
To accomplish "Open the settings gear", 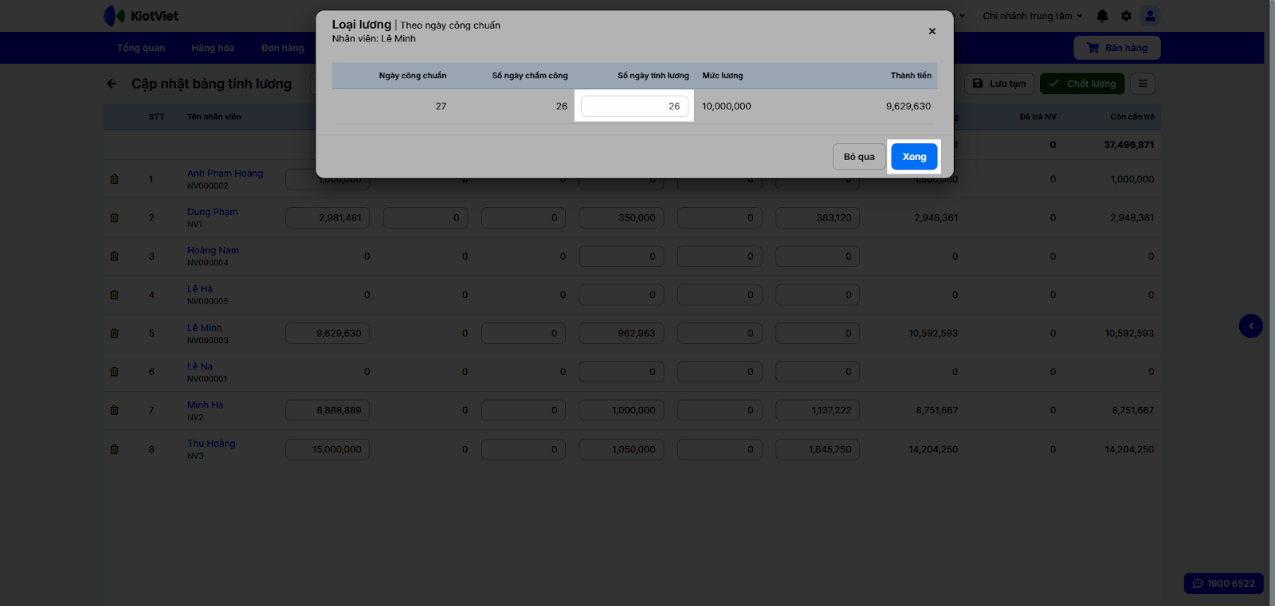I will coord(1126,16).
